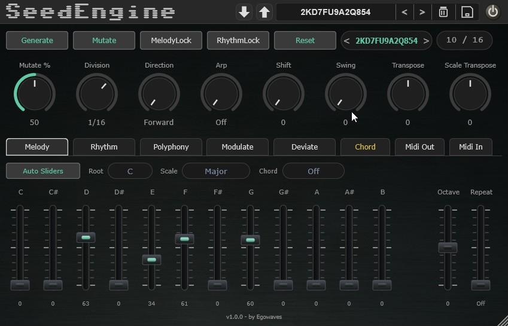
Task: Click the E slider value 34
Action: (151, 304)
